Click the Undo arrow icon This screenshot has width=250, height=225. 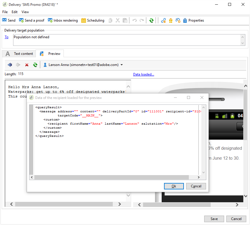pos(135,20)
